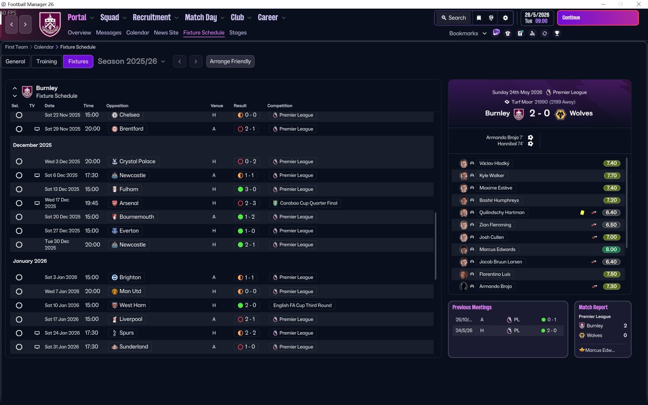Viewport: 648px width, 405px height.
Task: Expand the Match Day menu dropdown
Action: coord(223,18)
